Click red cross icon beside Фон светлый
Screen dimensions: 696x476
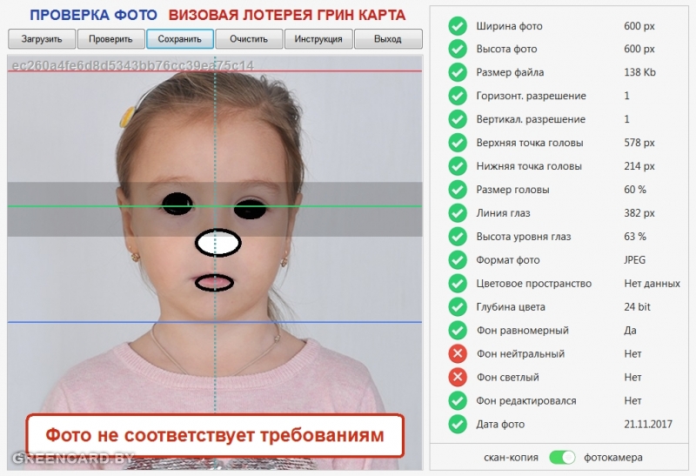coord(458,378)
